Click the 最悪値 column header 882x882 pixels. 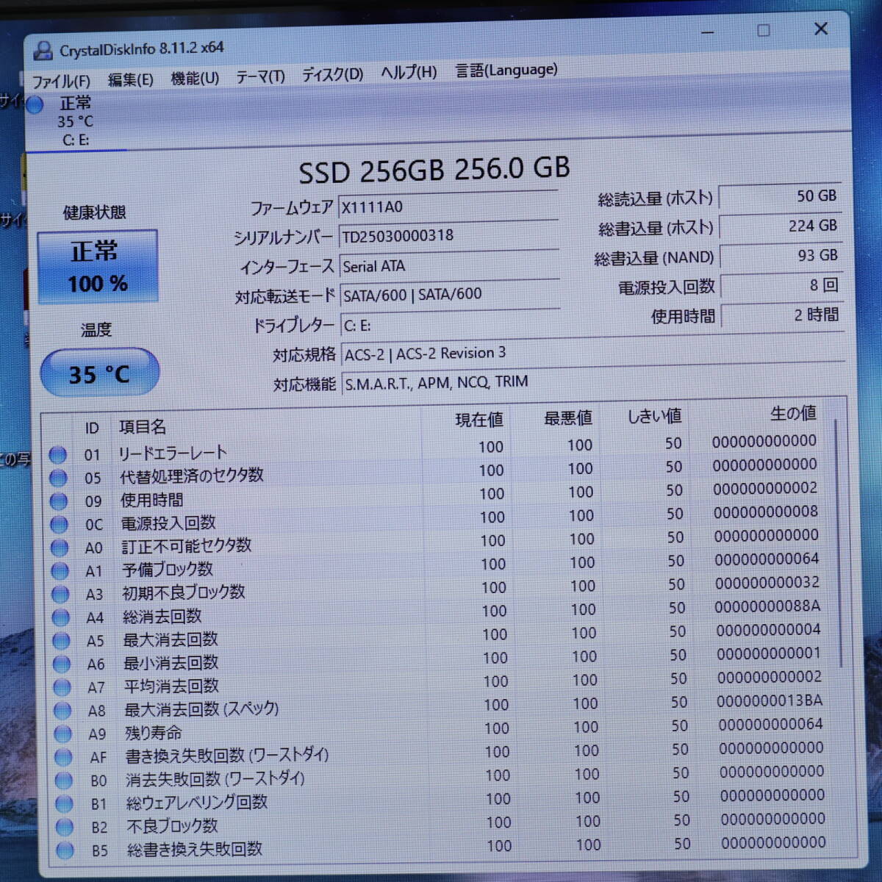[568, 418]
